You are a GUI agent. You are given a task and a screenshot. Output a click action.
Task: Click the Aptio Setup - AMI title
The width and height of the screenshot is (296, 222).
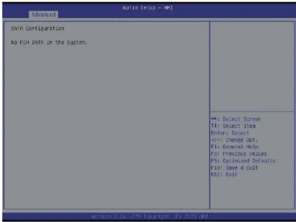pyautogui.click(x=148, y=8)
